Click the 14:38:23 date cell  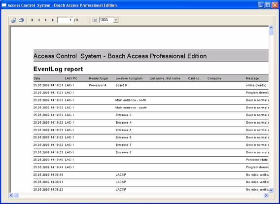pyautogui.click(x=48, y=189)
